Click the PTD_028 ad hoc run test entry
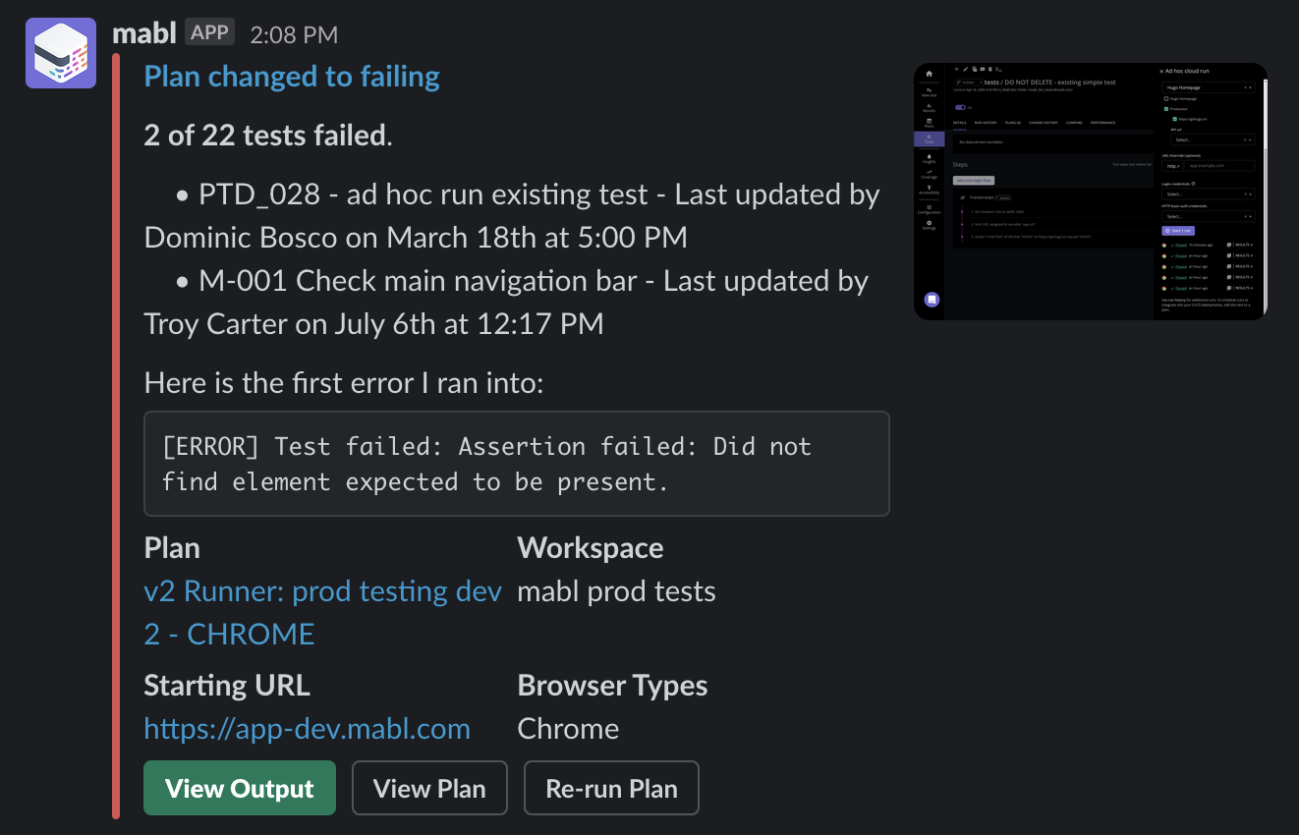 [x=512, y=216]
